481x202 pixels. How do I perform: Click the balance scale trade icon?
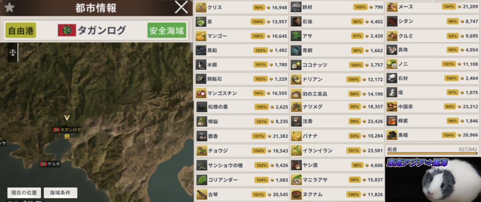pyautogui.click(x=13, y=53)
